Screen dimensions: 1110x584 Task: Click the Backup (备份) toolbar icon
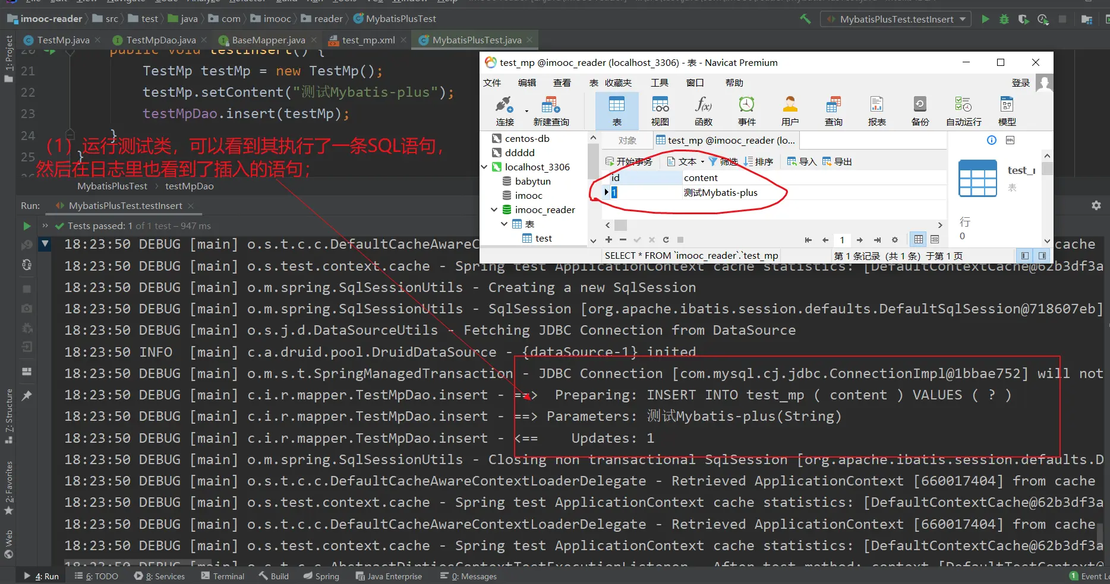click(x=919, y=111)
